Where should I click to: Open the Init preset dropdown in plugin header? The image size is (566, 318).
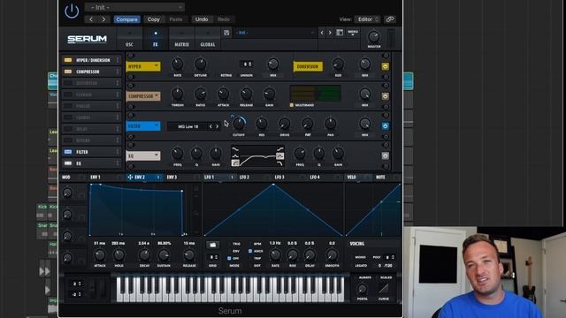pos(134,7)
